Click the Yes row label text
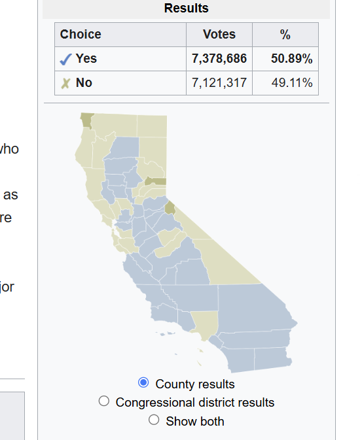Image resolution: width=362 pixels, height=440 pixels. pyautogui.click(x=86, y=59)
